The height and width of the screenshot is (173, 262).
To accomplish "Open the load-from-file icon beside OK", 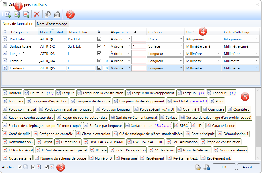I will 198,167.
